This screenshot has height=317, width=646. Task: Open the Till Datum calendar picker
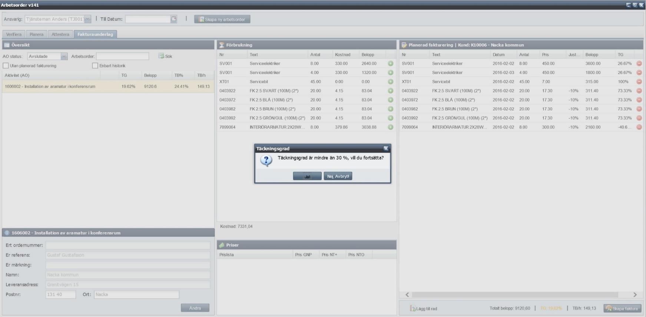pos(173,19)
